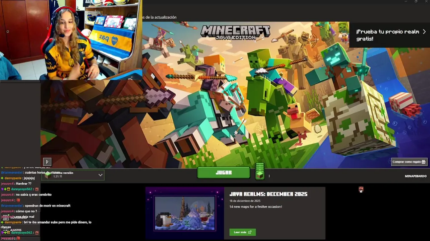This screenshot has width=430, height=241.
Task: Open the three-dot menu next to JUGAR
Action: [269, 176]
